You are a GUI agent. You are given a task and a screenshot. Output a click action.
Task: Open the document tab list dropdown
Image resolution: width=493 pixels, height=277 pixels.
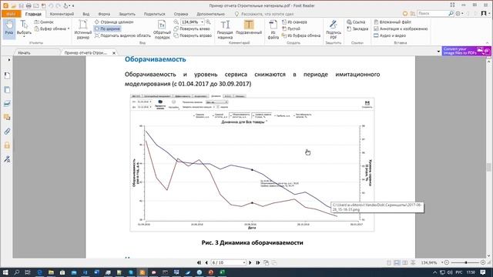pos(438,52)
